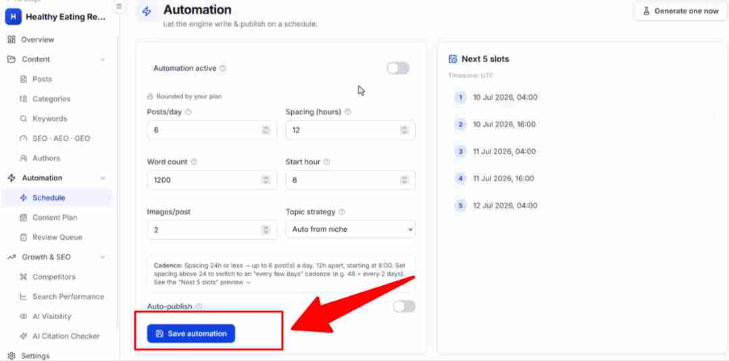The height and width of the screenshot is (361, 729).
Task: Focus the Images/post input field
Action: [212, 230]
